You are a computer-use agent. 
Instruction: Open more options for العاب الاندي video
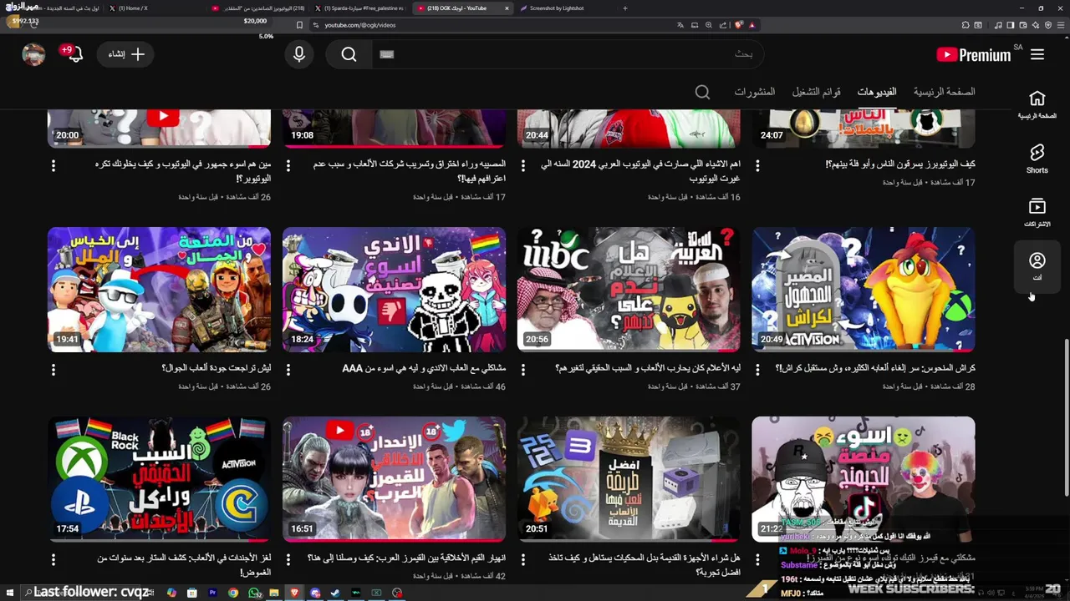(288, 369)
